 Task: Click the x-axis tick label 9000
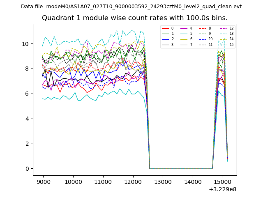[x=43, y=181]
